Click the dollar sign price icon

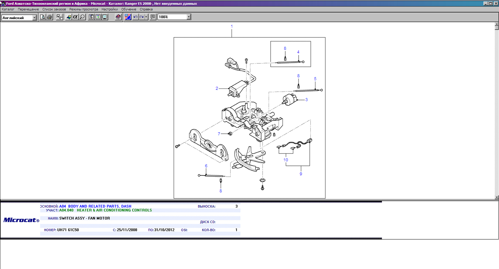(x=98, y=17)
